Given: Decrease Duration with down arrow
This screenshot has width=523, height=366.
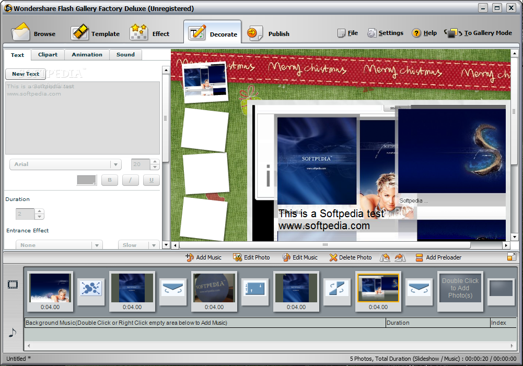Looking at the screenshot, I should coord(39,217).
